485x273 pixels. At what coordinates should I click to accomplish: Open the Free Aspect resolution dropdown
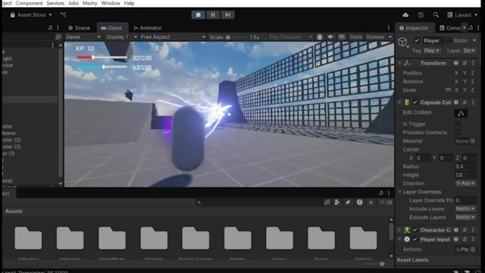173,37
